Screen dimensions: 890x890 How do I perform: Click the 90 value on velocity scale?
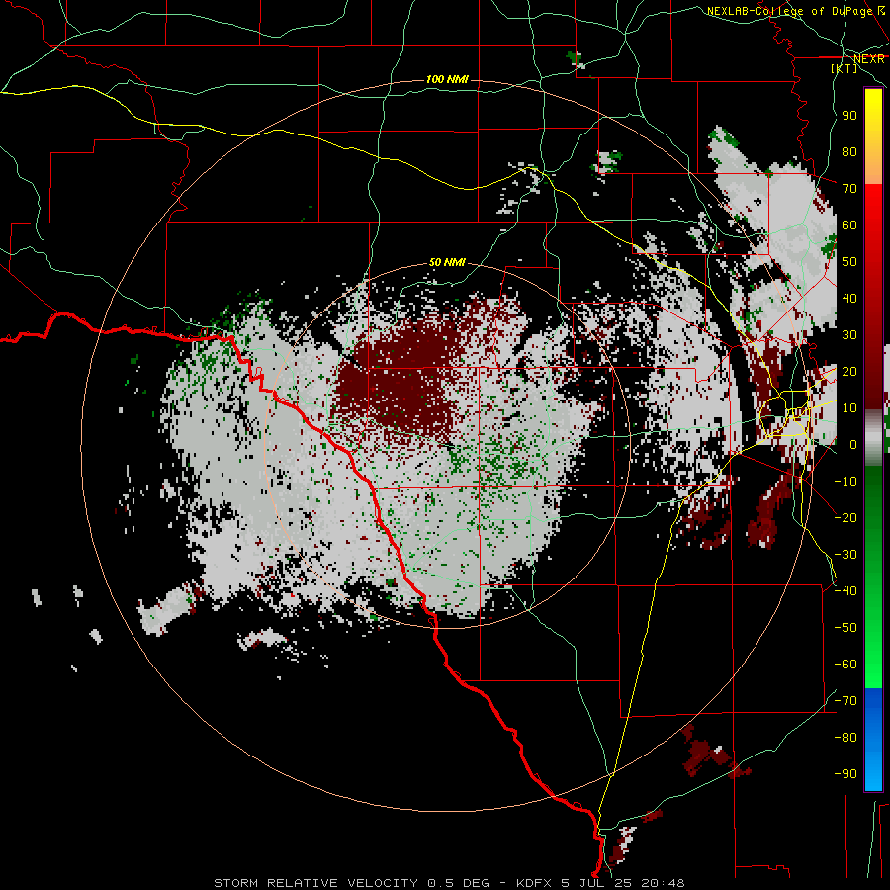[x=849, y=116]
